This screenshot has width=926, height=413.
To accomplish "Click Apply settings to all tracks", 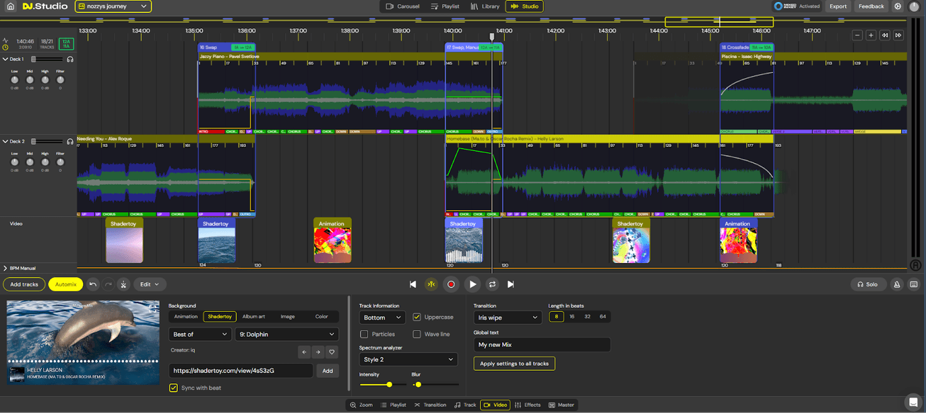I will click(514, 363).
